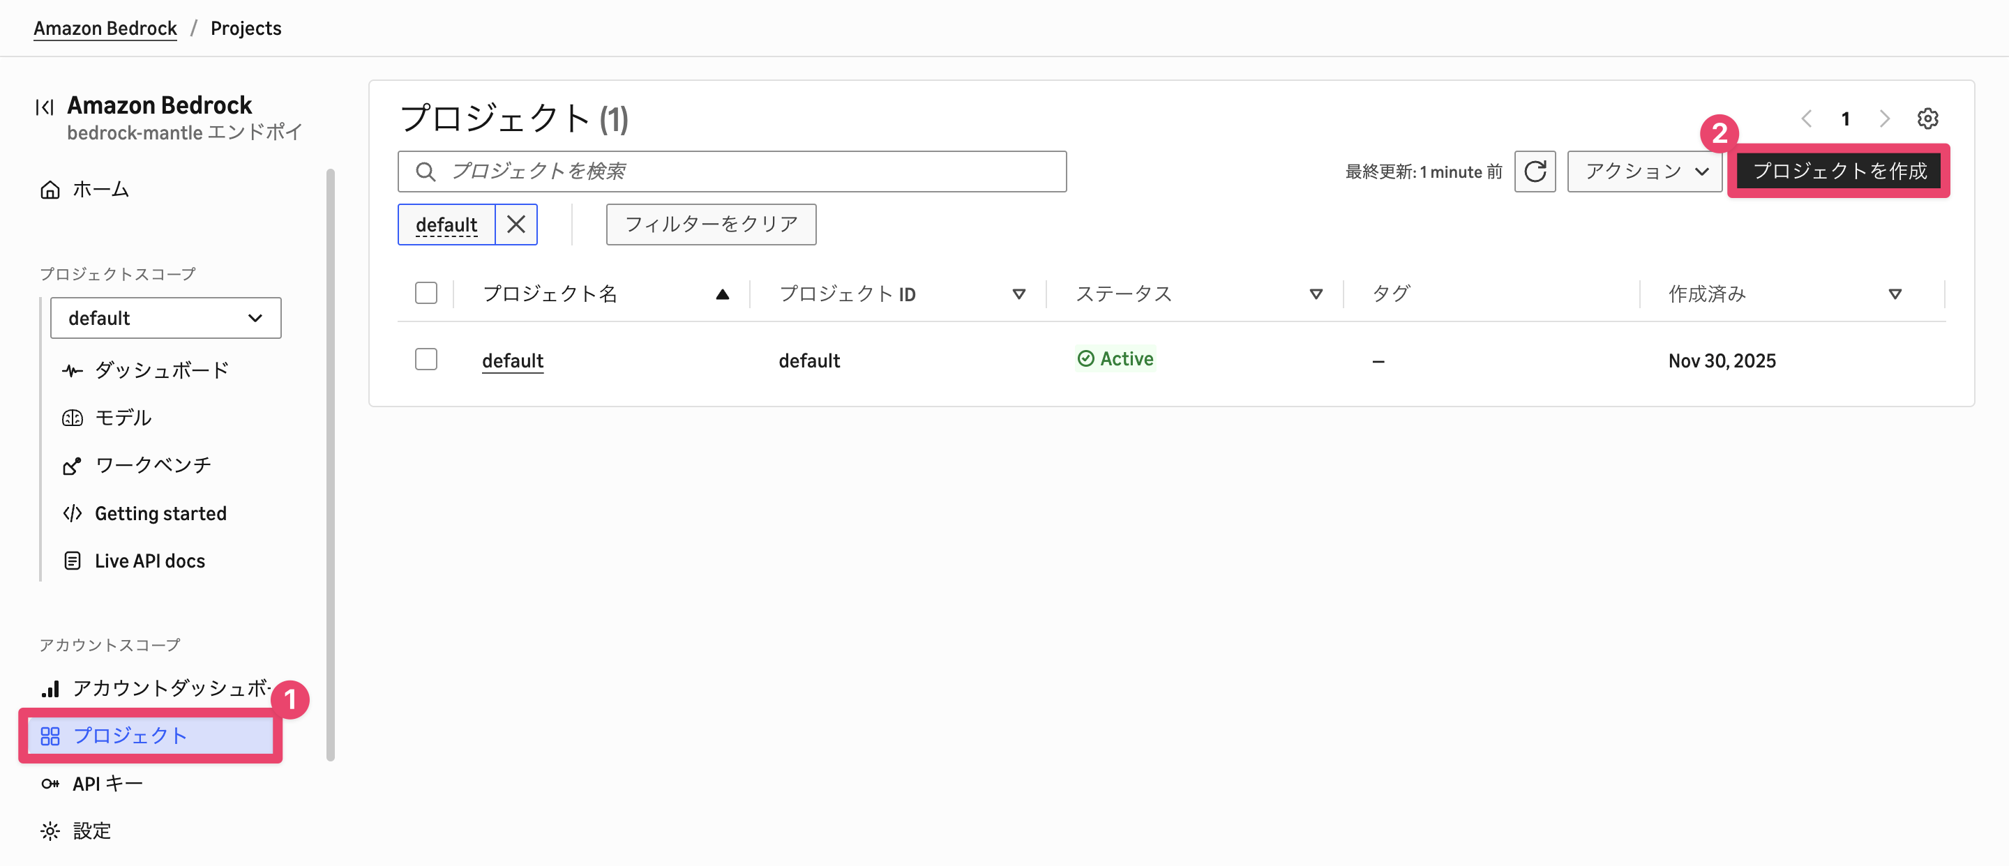Focus the プロジェクトを検索 search field
The image size is (2009, 866).
point(732,172)
